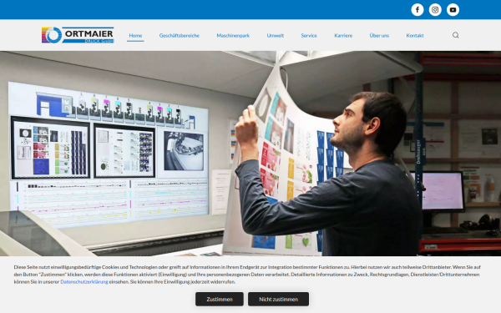Open the Datenschutzerklärung link
The height and width of the screenshot is (313, 501).
(x=84, y=282)
